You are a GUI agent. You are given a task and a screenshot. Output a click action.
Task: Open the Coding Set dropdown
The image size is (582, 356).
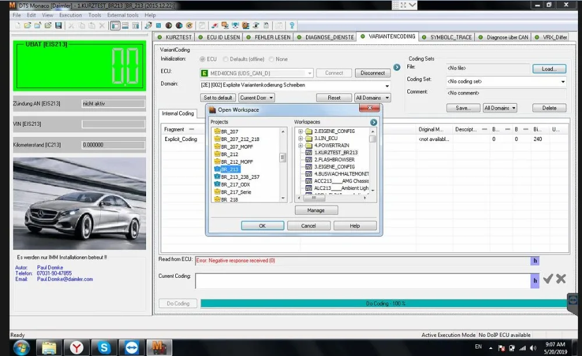[562, 82]
